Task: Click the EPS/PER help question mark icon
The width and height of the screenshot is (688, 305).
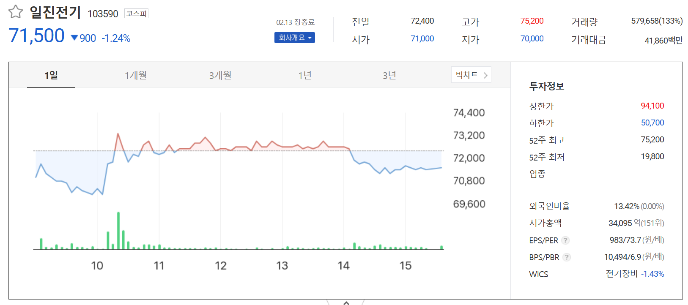Action: 565,240
